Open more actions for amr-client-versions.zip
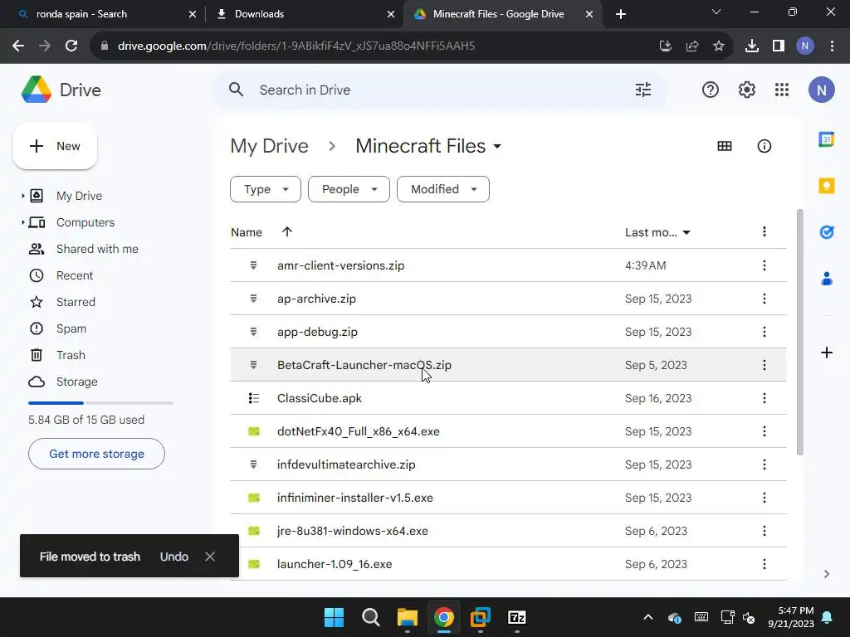 click(765, 265)
